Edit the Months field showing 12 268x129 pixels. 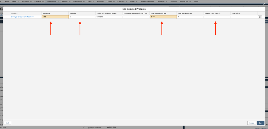(x=82, y=17)
